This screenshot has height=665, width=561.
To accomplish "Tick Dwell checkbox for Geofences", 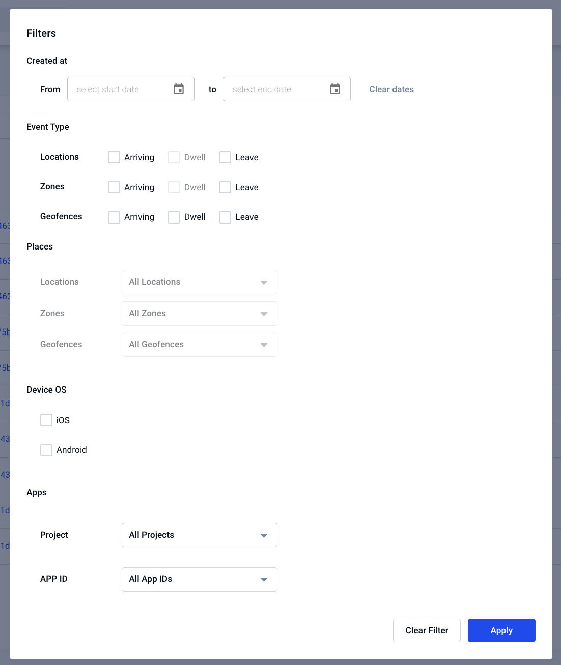I will (x=174, y=217).
